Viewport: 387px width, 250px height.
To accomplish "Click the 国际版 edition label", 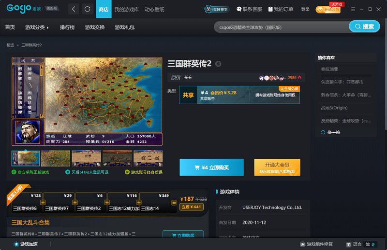I will tap(52, 8).
